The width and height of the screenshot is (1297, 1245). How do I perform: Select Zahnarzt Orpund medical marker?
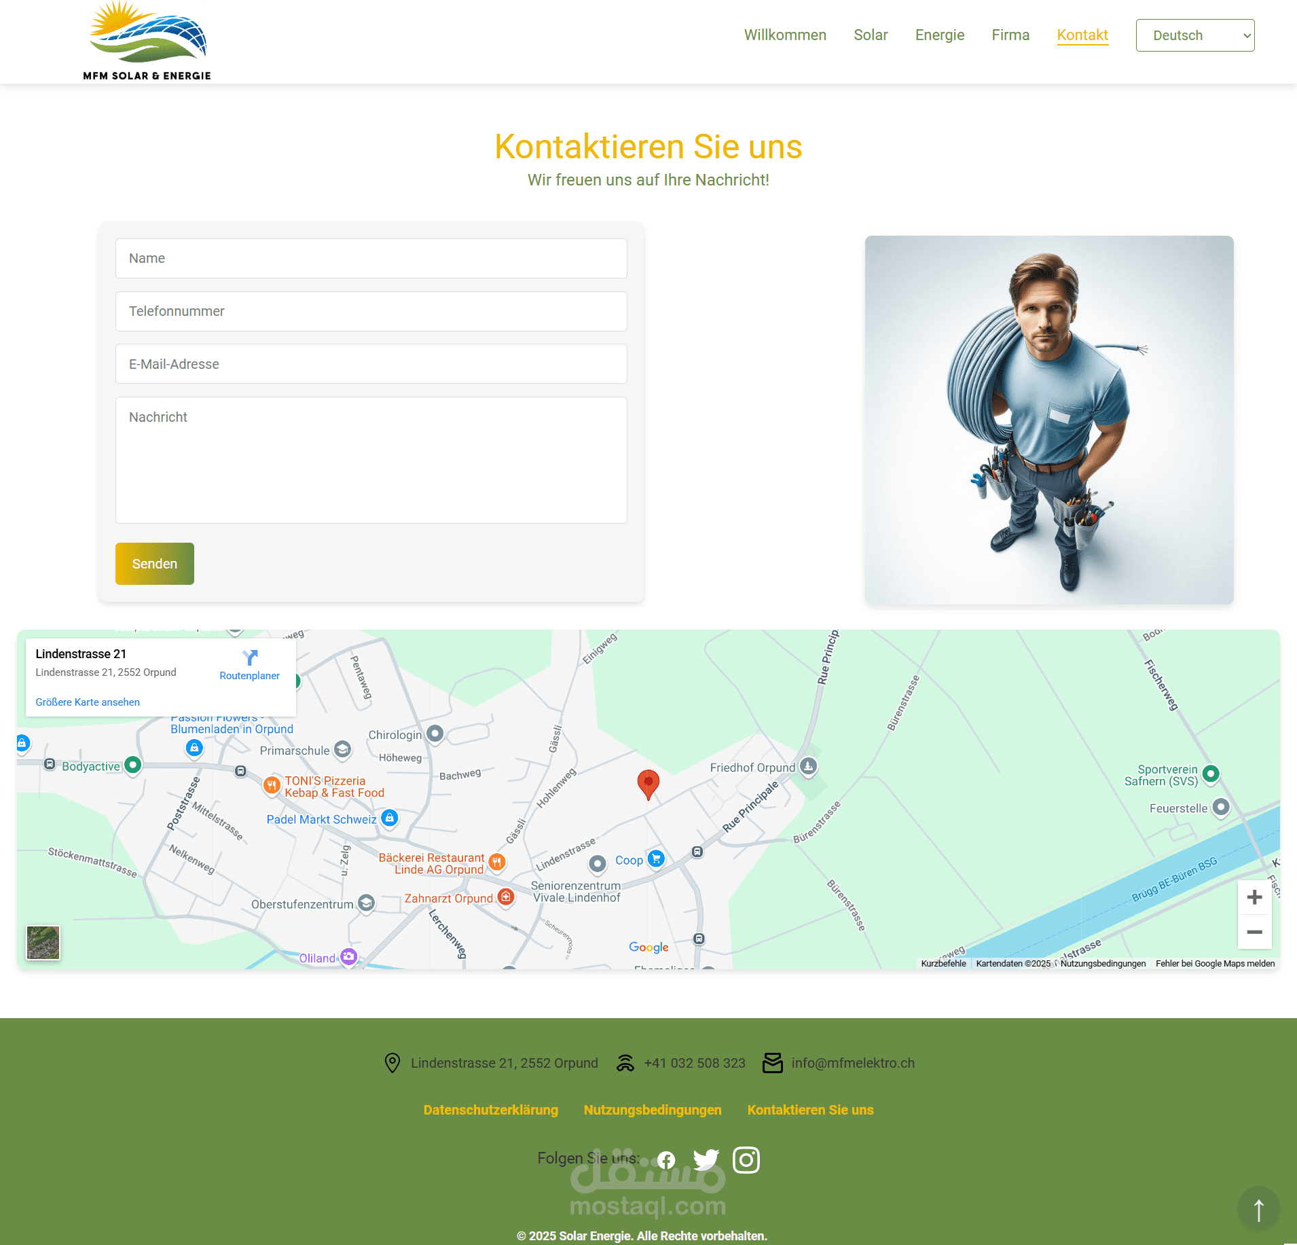(x=505, y=897)
